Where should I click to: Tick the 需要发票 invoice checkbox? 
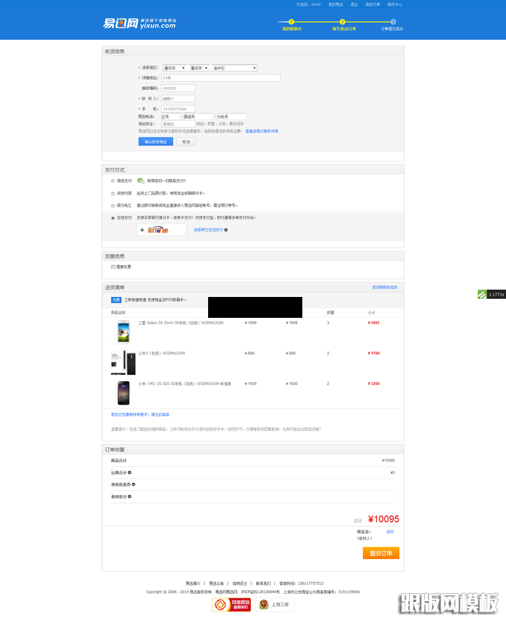[113, 267]
